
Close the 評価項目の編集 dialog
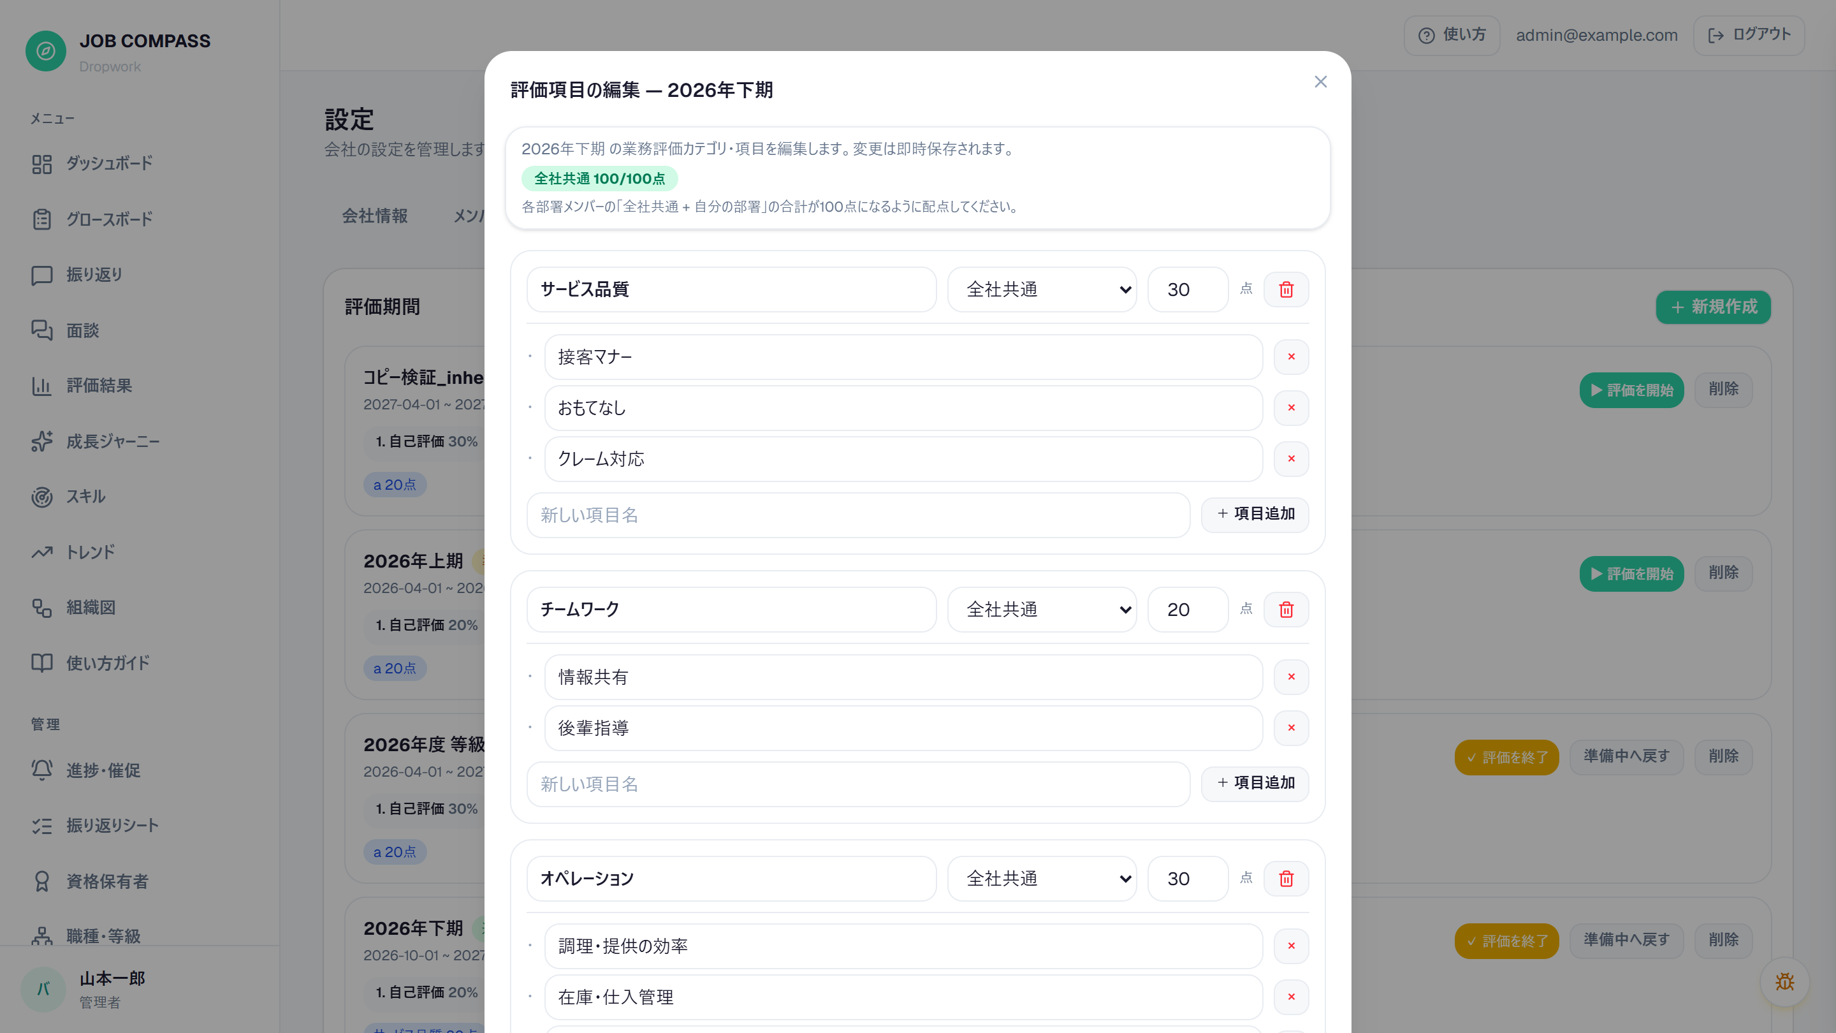[x=1320, y=82]
